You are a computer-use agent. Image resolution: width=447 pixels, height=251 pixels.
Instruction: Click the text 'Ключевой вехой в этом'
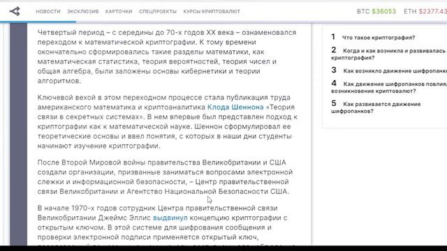pos(80,98)
